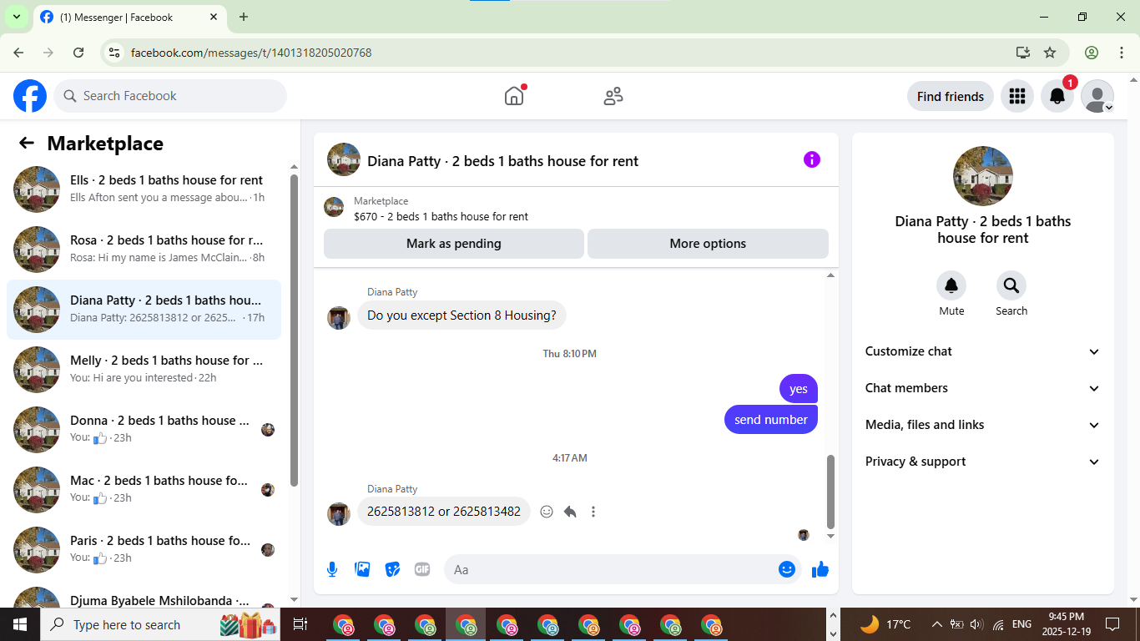Show hidden system tray icons
This screenshot has height=641, width=1140.
[936, 624]
